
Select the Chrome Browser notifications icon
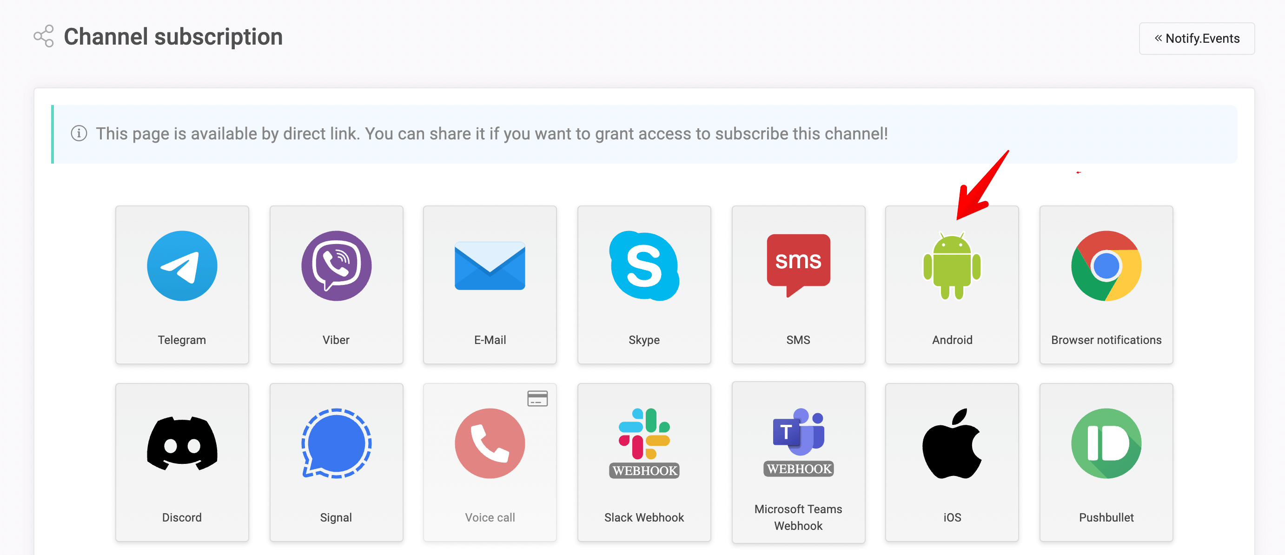point(1106,266)
